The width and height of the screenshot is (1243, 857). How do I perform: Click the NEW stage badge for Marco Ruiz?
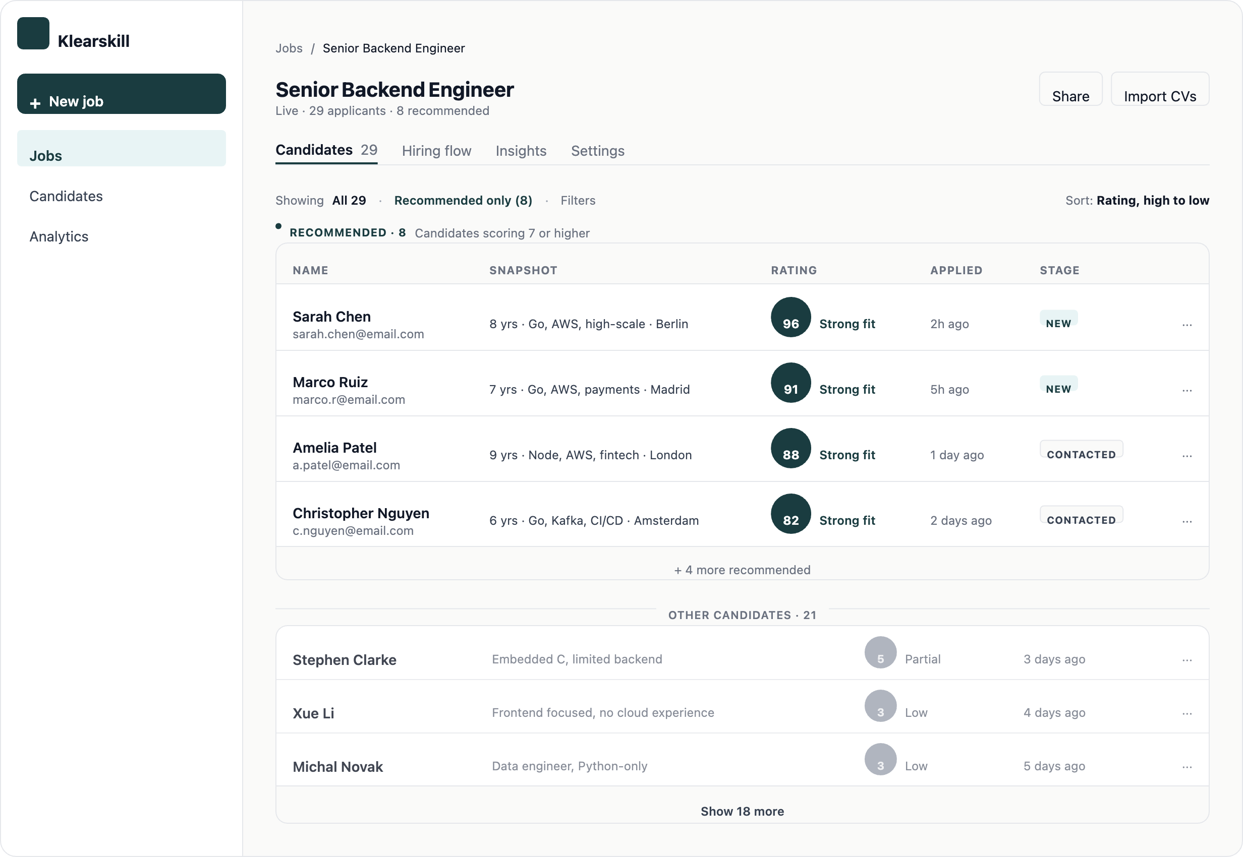pos(1058,384)
